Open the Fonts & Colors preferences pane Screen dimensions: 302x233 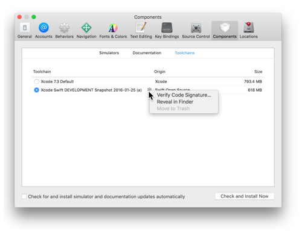[x=113, y=31]
